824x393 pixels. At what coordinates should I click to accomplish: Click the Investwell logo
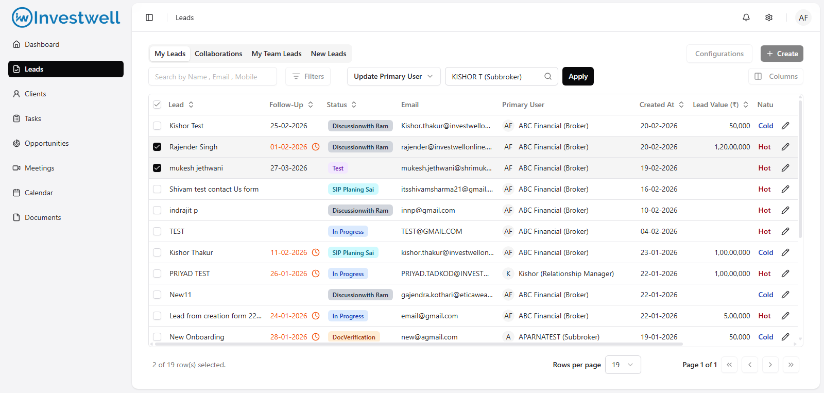point(66,18)
